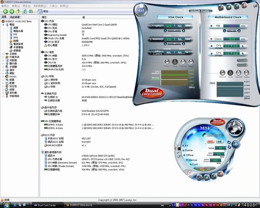Click the MSI logo orb in Dual Core Center
This screenshot has height=208, width=260.
click(140, 10)
